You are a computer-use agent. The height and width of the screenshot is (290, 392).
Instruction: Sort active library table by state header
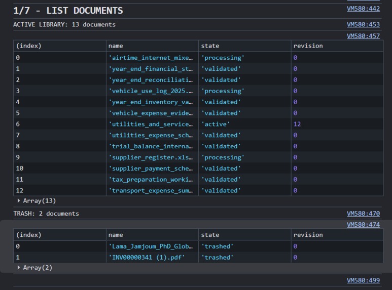click(245, 46)
